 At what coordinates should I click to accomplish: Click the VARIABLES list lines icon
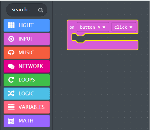coord(11,107)
